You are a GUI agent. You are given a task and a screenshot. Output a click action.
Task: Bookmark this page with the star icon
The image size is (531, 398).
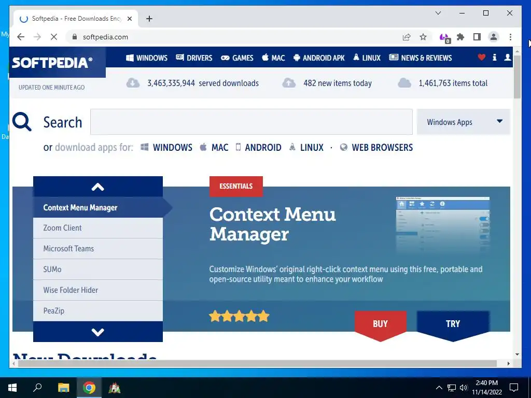click(423, 37)
